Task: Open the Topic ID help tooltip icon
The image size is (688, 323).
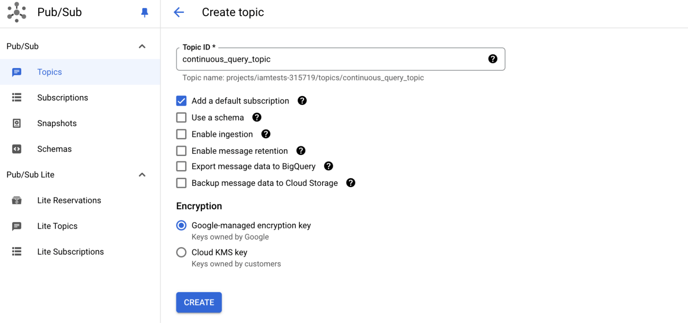Action: point(493,59)
